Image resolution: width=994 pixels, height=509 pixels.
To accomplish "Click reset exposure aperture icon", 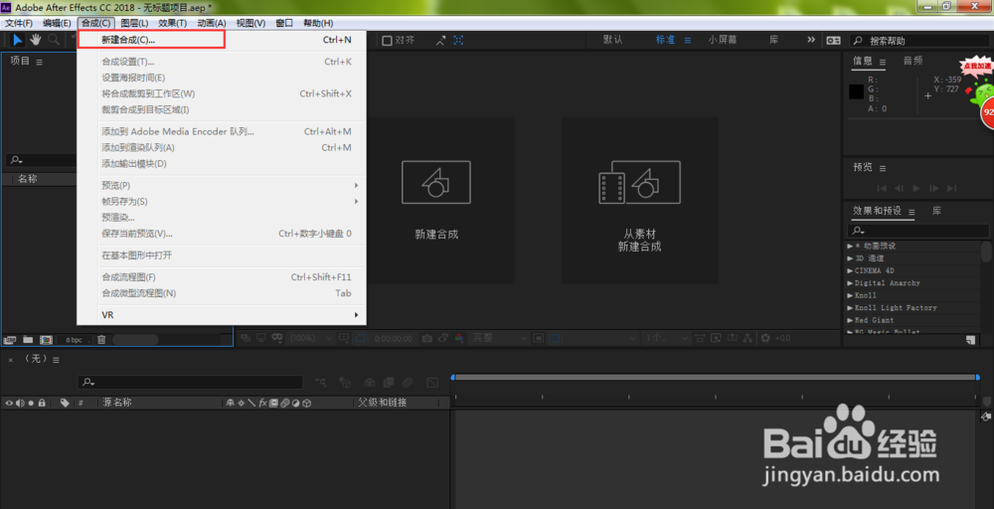I will click(765, 338).
